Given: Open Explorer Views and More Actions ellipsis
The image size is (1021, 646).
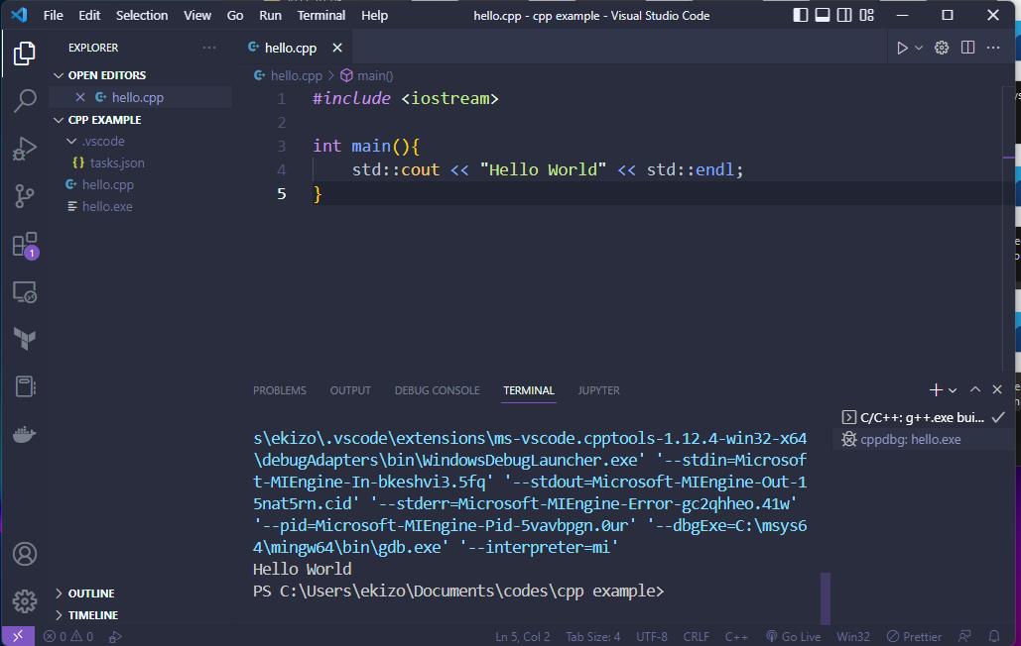Looking at the screenshot, I should (x=209, y=48).
